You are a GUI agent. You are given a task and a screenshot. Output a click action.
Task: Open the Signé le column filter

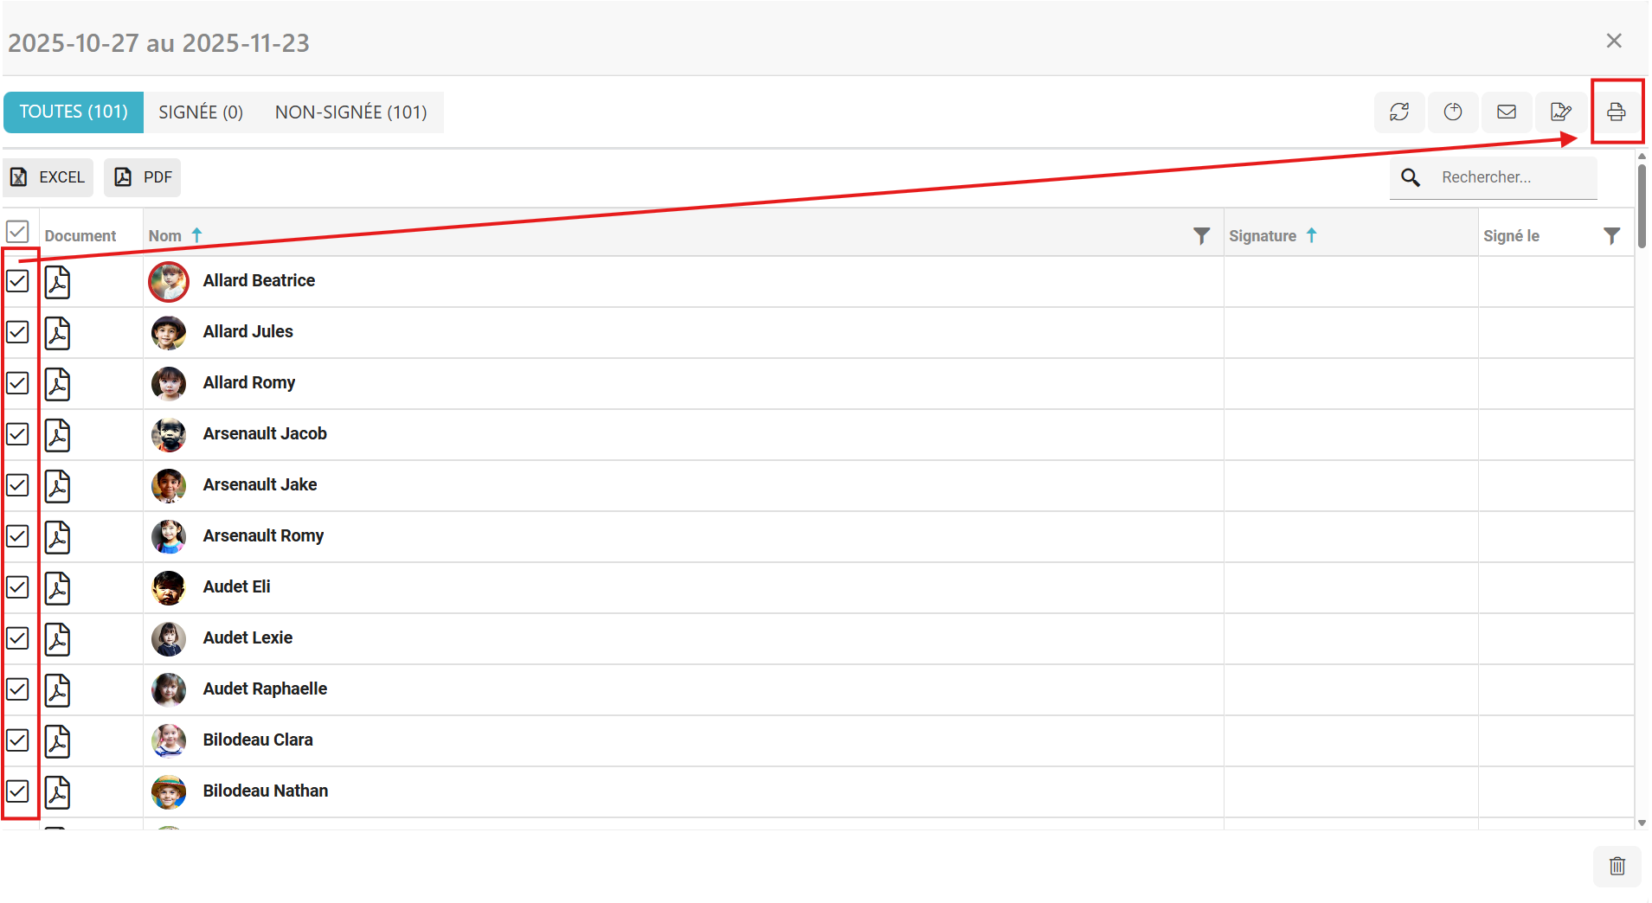pos(1610,236)
